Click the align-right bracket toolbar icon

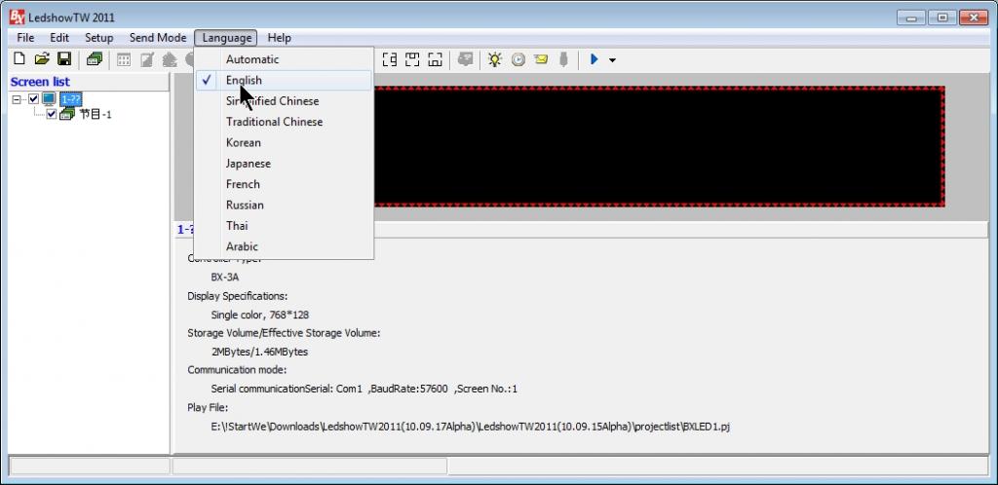coord(389,59)
